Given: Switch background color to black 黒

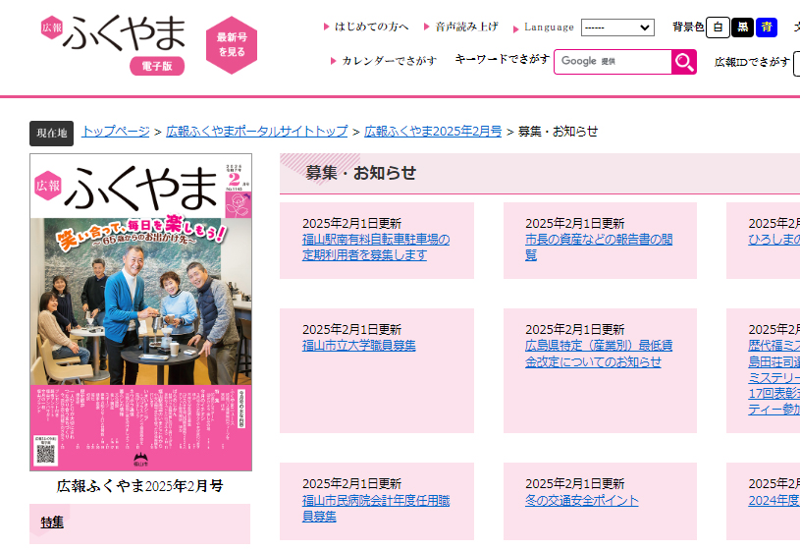Looking at the screenshot, I should (743, 27).
